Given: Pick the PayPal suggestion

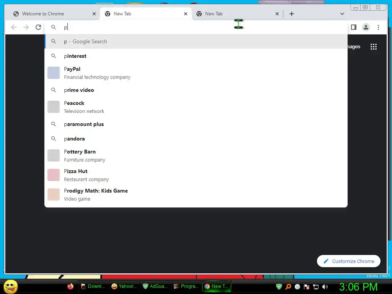Looking at the screenshot, I should coord(196,73).
